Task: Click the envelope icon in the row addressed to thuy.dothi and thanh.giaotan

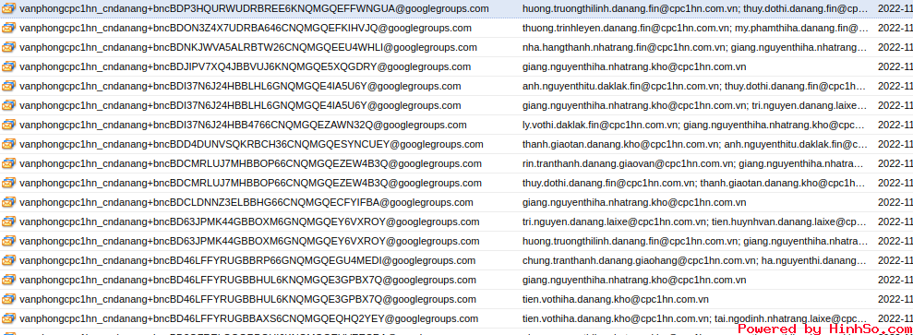Action: tap(8, 184)
